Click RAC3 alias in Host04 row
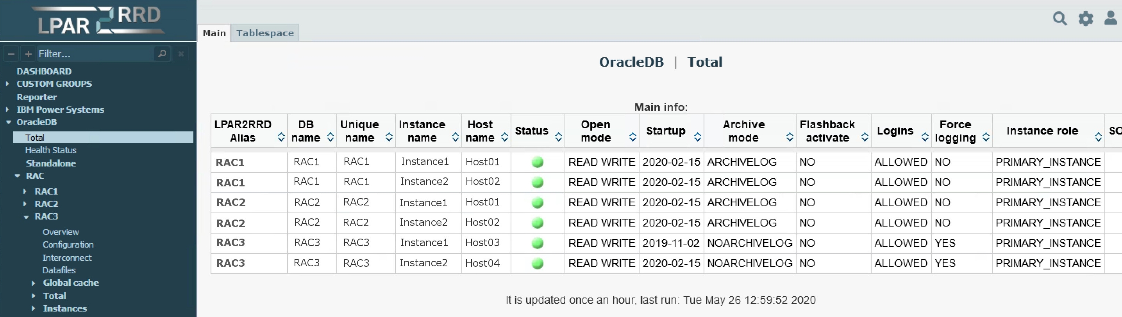Image resolution: width=1122 pixels, height=317 pixels. coord(230,263)
